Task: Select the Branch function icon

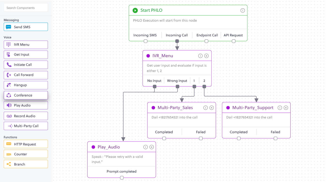Action: pos(9,164)
